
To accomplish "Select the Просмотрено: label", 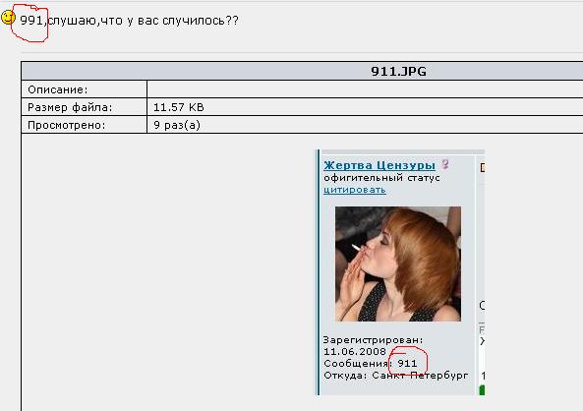I will (x=67, y=125).
